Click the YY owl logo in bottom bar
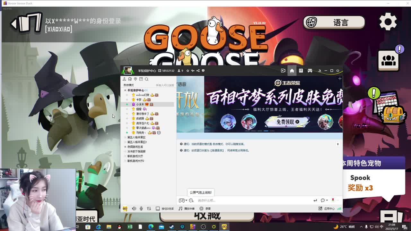The image size is (411, 231). 125,209
